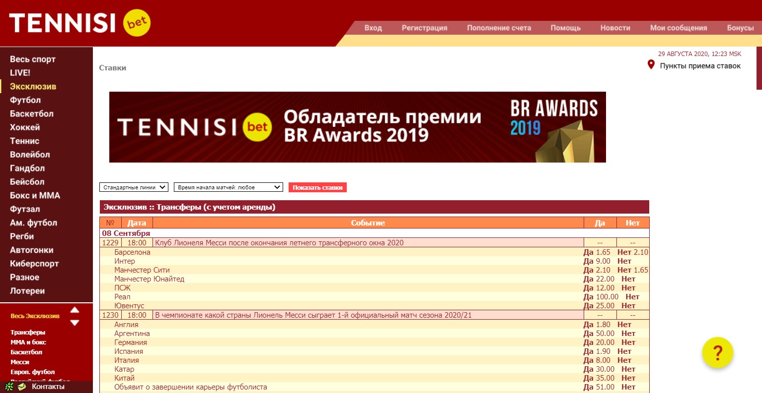Click Нет 2.10 odds for Барселона
762x393 pixels.
coord(633,252)
